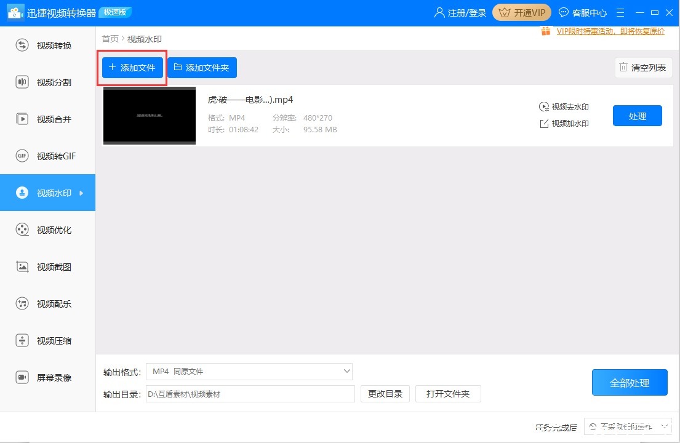Click the plus icon on 添加文件
This screenshot has height=443, width=680.
point(112,67)
